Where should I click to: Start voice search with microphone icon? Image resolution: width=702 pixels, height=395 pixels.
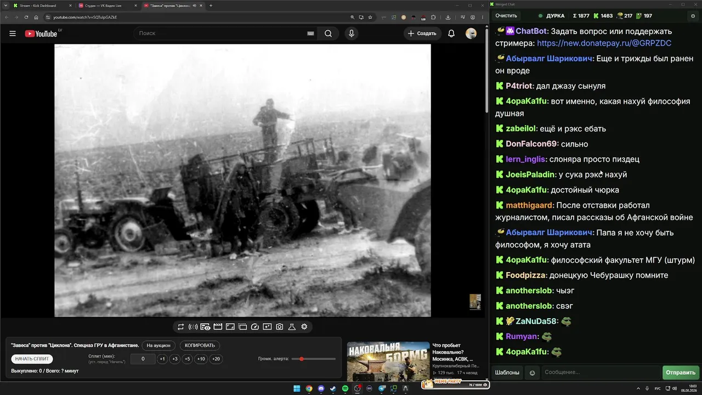click(x=352, y=33)
